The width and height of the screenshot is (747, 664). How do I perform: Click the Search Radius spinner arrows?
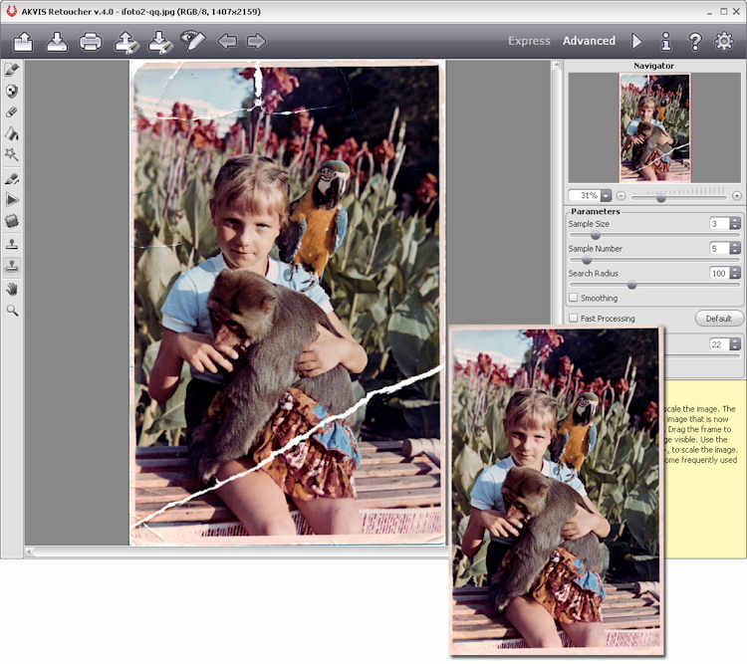pyautogui.click(x=735, y=273)
